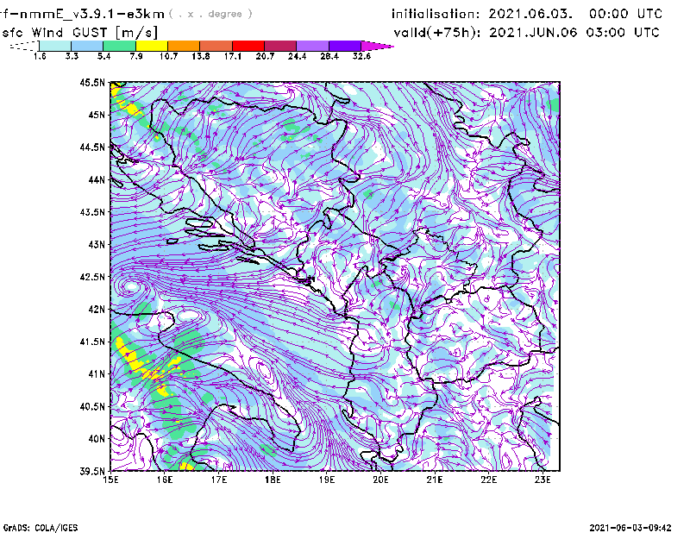The image size is (690, 533).
Task: Click the '19E' longitude label
Action: point(327,480)
